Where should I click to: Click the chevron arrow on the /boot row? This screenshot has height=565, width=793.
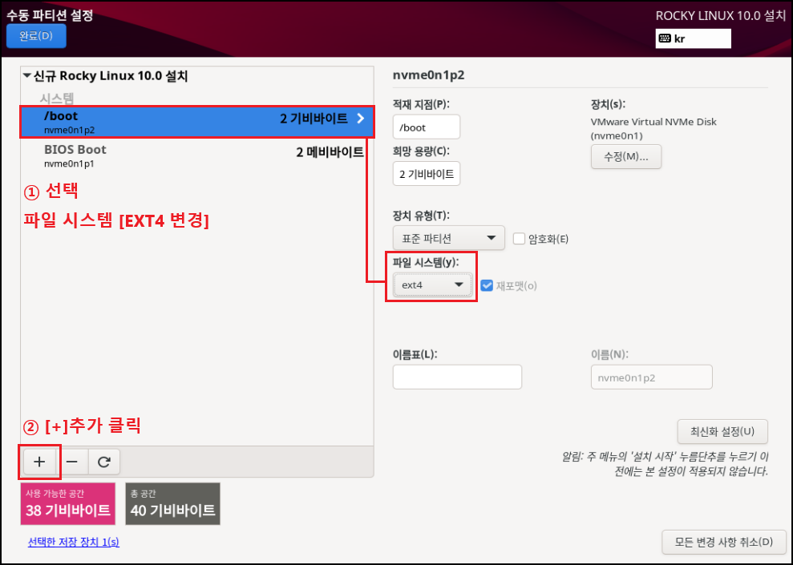(361, 119)
